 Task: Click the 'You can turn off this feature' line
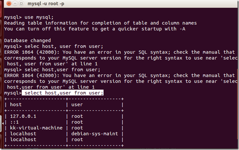[x=95, y=29]
